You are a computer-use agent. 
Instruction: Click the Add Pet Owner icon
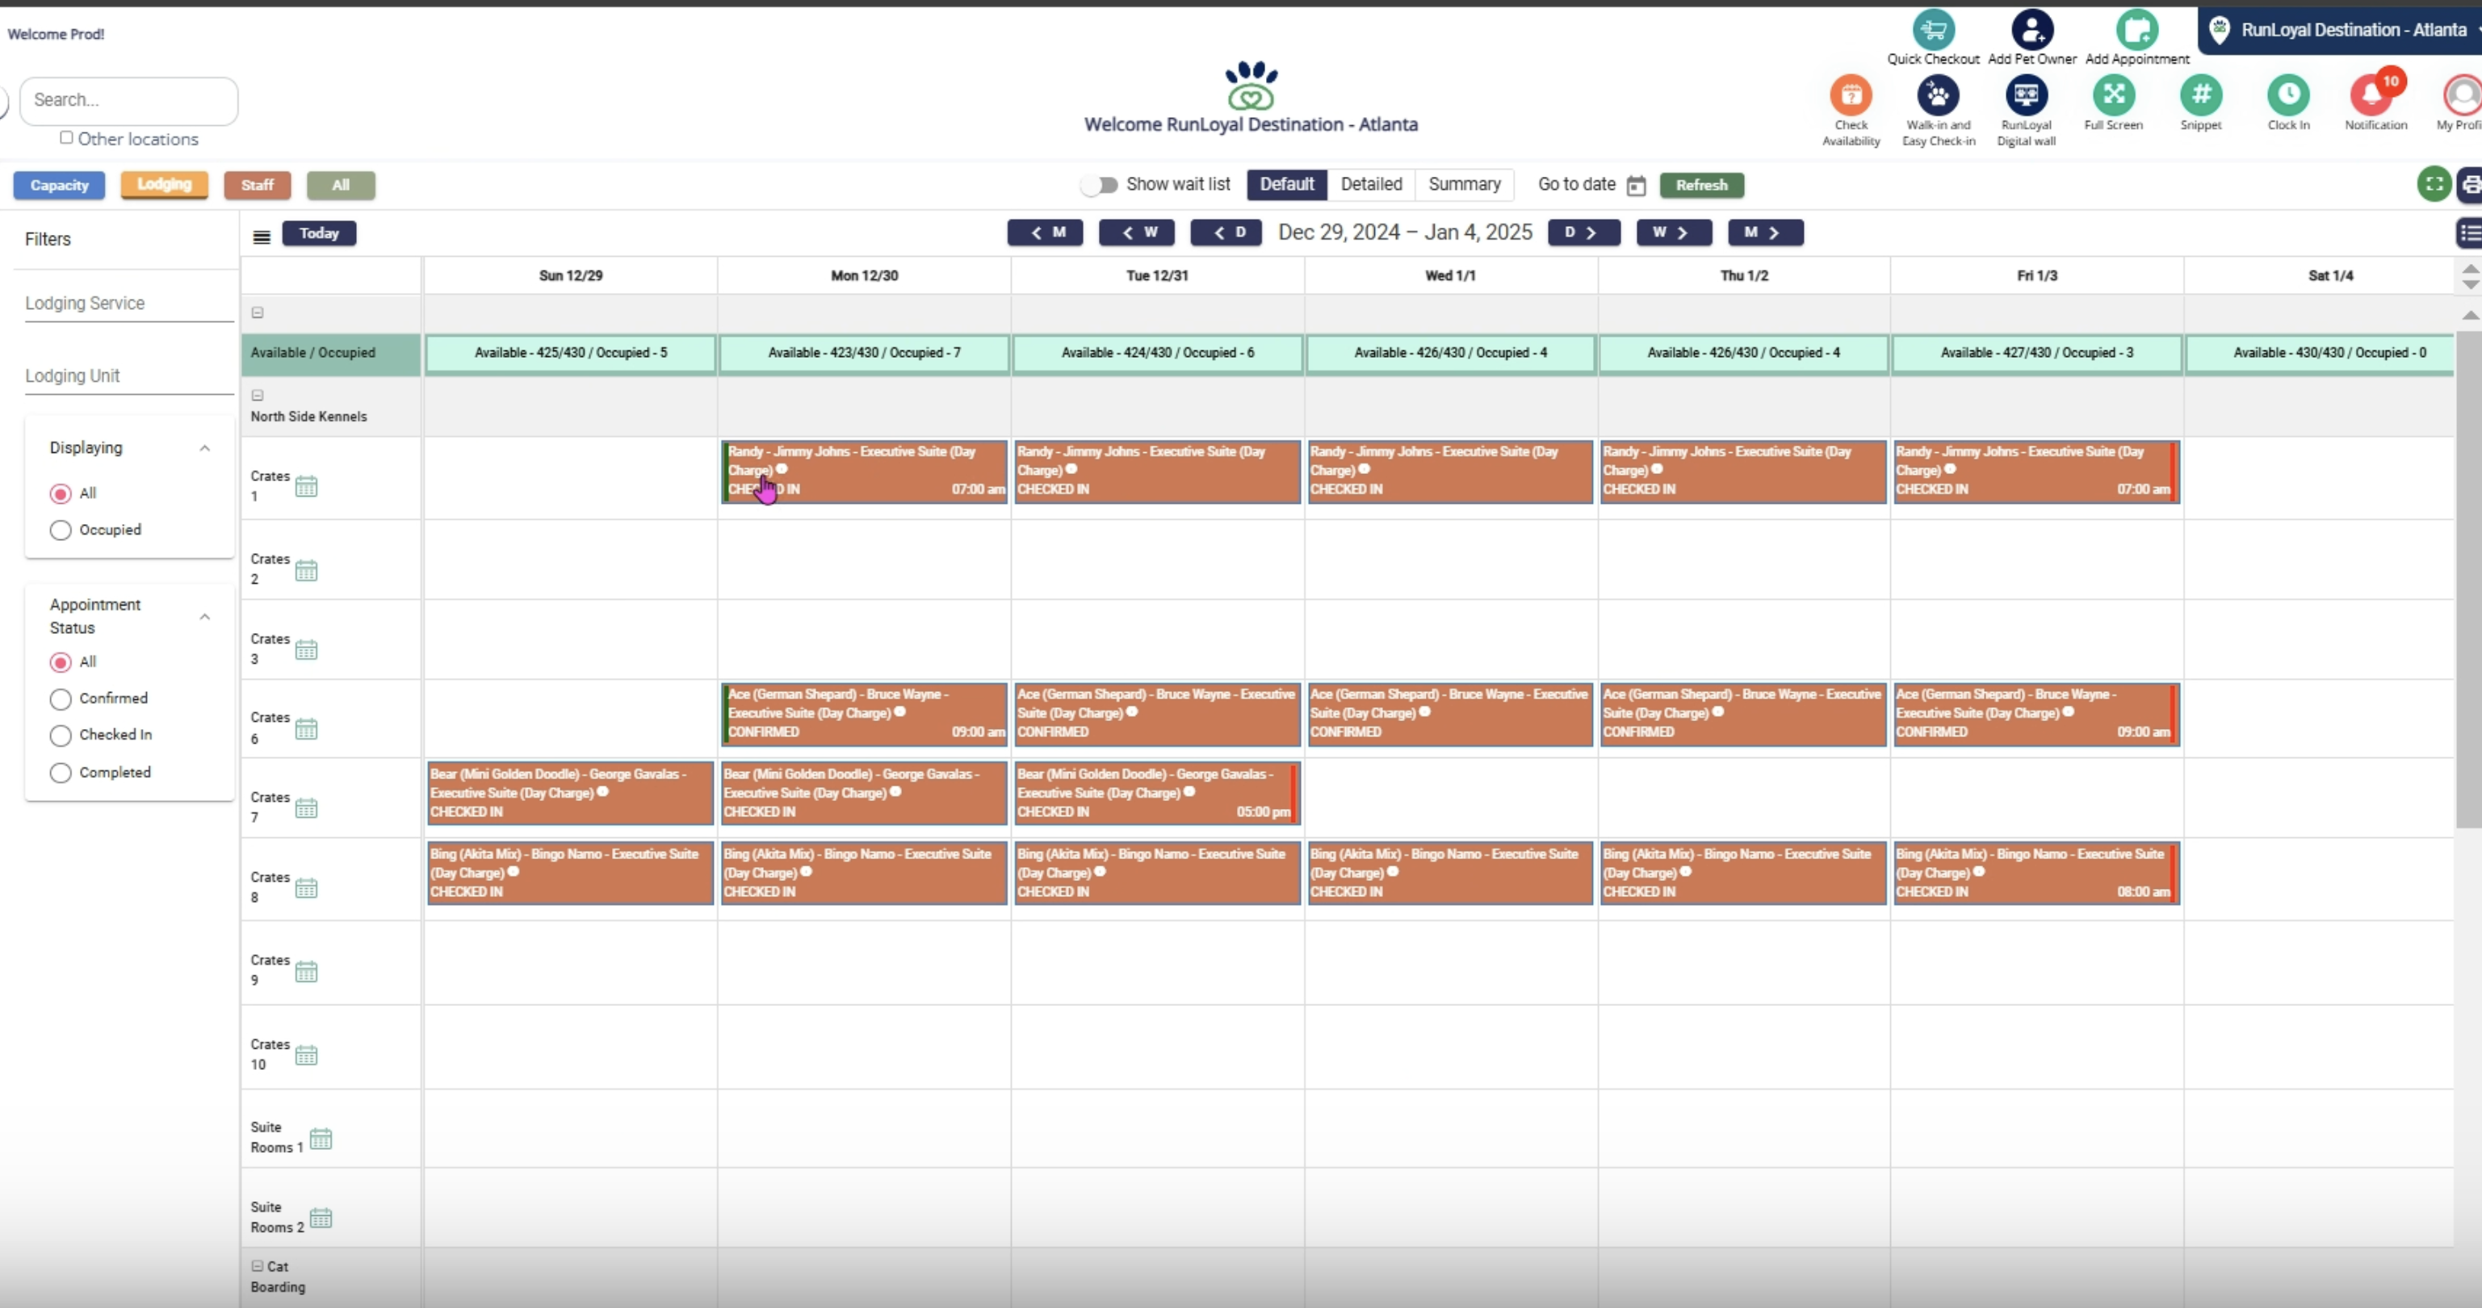(x=2032, y=31)
